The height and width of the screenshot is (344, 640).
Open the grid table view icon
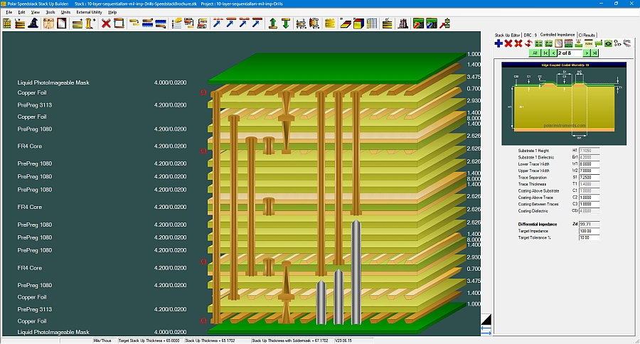tap(372, 23)
